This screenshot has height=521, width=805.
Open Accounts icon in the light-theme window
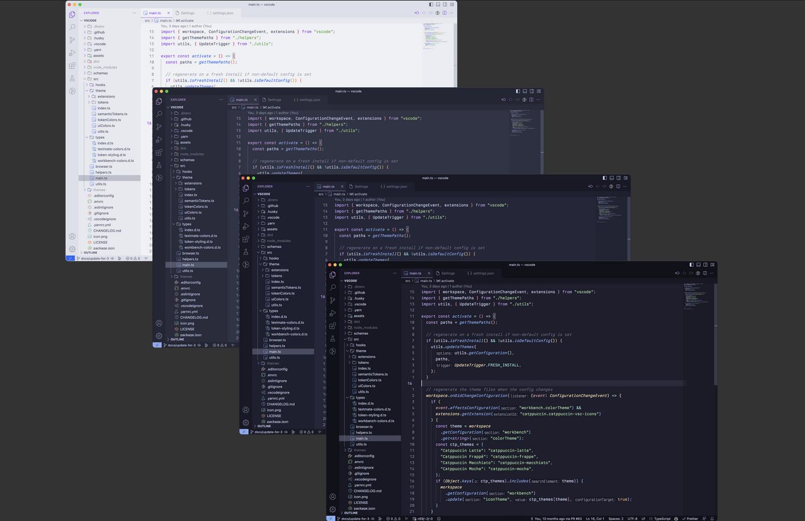72,236
